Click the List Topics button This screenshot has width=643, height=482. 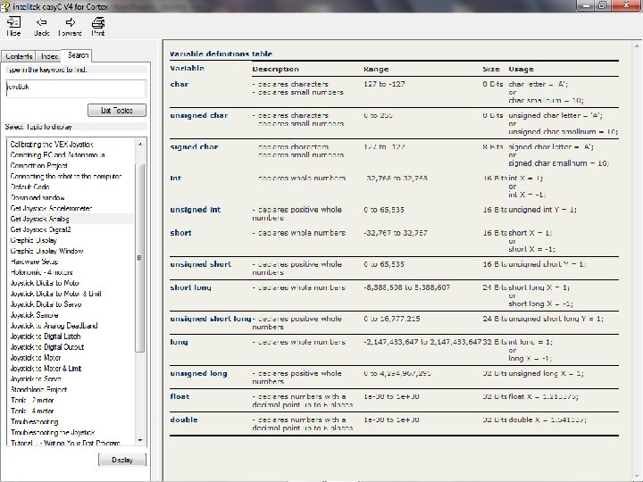pyautogui.click(x=117, y=111)
